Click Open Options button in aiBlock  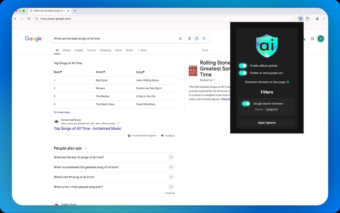click(x=267, y=123)
